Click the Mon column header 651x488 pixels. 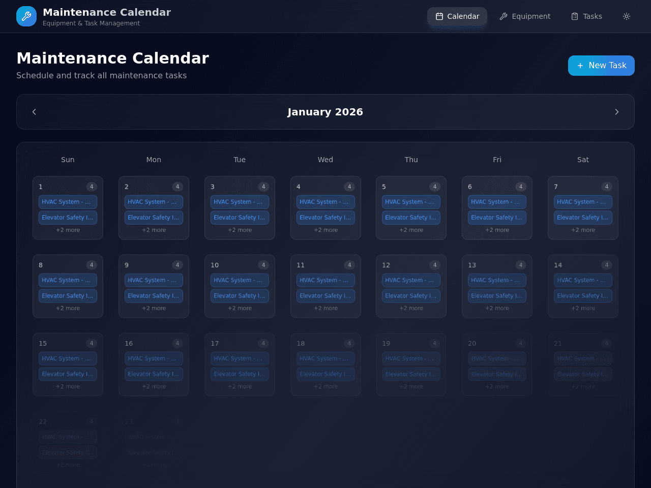click(154, 160)
